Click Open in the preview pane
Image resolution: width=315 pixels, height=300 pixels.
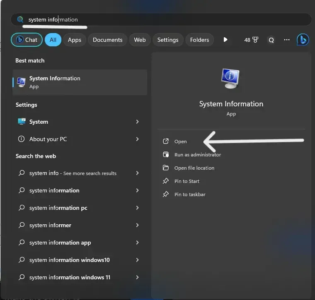tap(180, 142)
